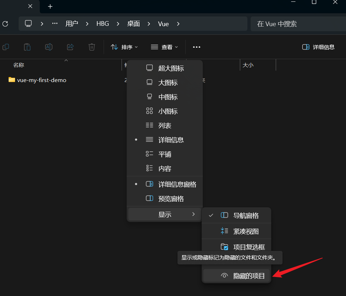This screenshot has height=296, width=346.
Task: Click the share icon in toolbar
Action: coord(70,47)
